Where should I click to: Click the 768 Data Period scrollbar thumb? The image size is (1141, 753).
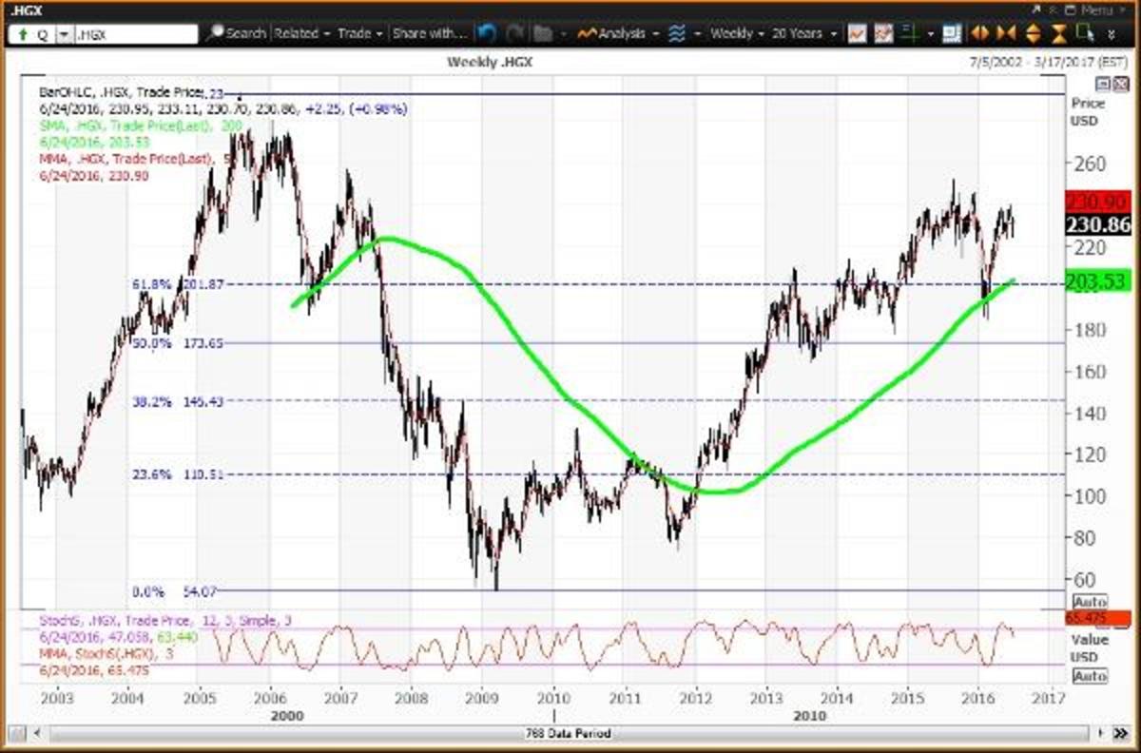(x=569, y=734)
